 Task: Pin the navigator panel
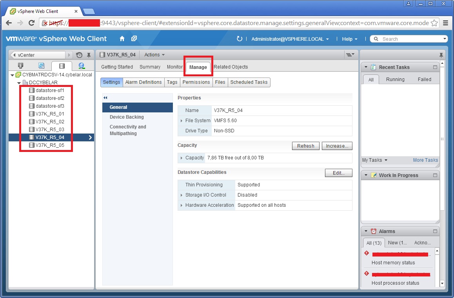click(89, 55)
